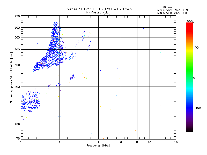Viewport: 207px width, 155px height.
Task: Click the small echo cluster near 2.5 MHz, 240 km
Action: point(72,77)
